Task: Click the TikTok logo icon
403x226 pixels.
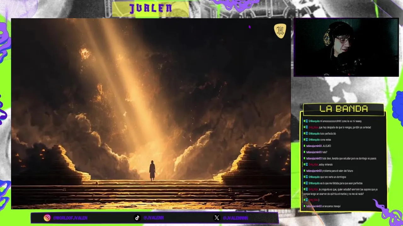Action: pyautogui.click(x=137, y=218)
